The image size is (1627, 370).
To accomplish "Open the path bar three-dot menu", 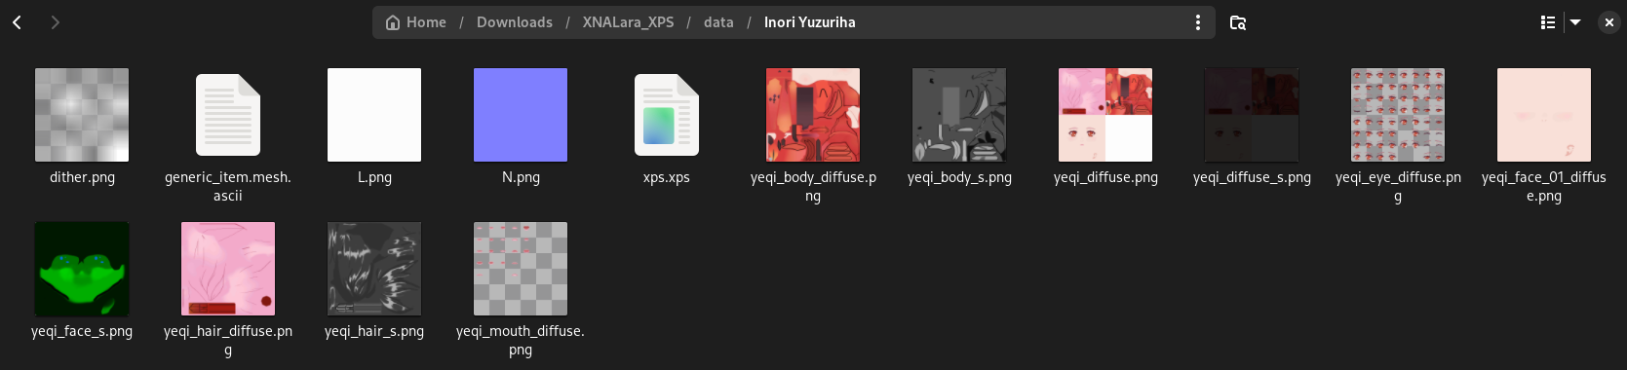I will pyautogui.click(x=1198, y=22).
